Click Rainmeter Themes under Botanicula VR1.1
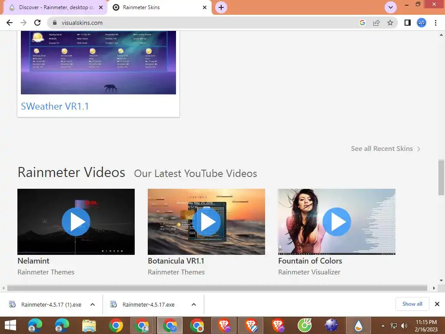The height and width of the screenshot is (334, 445). [176, 272]
